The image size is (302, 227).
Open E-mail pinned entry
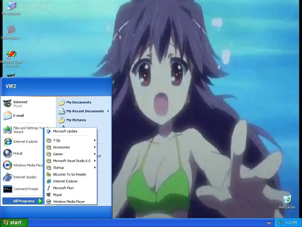(28, 116)
